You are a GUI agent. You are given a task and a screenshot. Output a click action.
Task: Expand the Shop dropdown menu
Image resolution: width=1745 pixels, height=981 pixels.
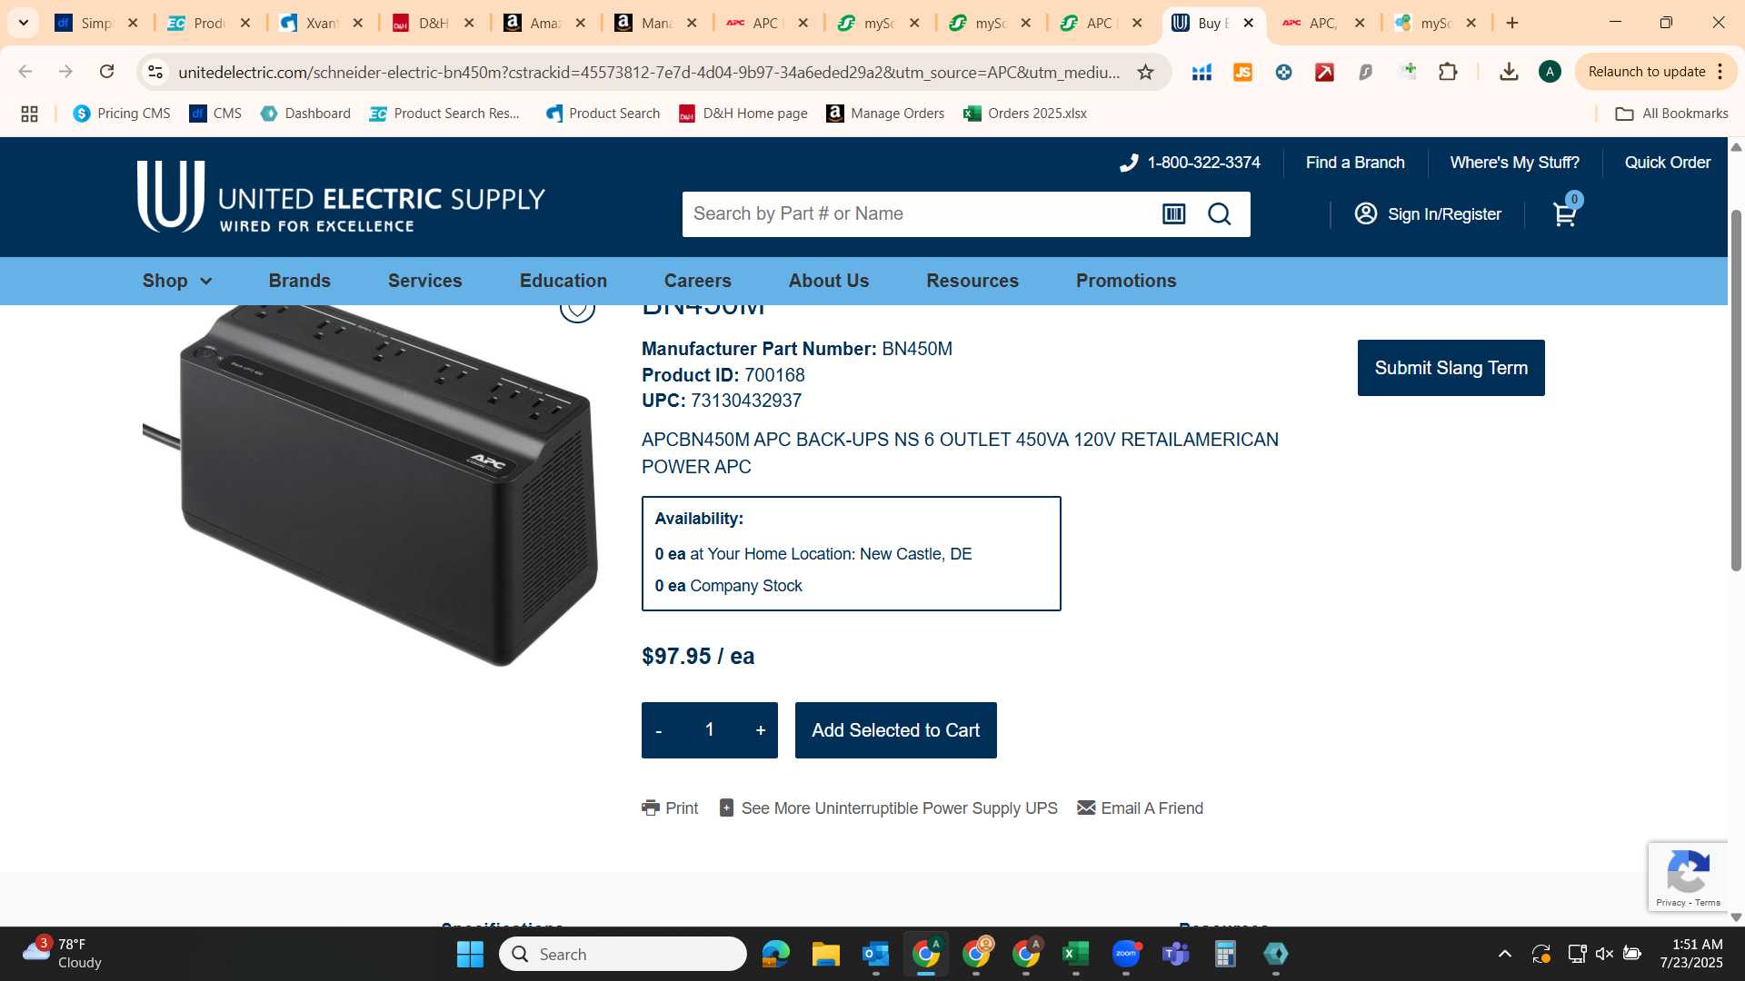click(177, 281)
